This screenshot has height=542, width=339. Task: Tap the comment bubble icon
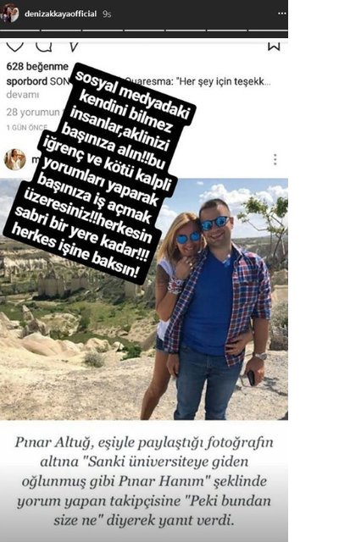tap(44, 46)
